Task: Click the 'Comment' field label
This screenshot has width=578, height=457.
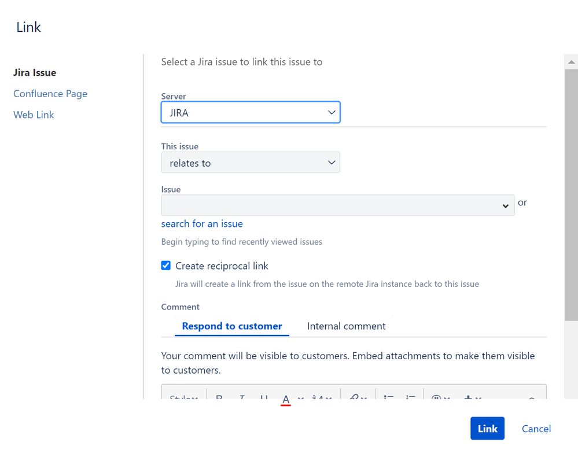Action: coord(181,307)
